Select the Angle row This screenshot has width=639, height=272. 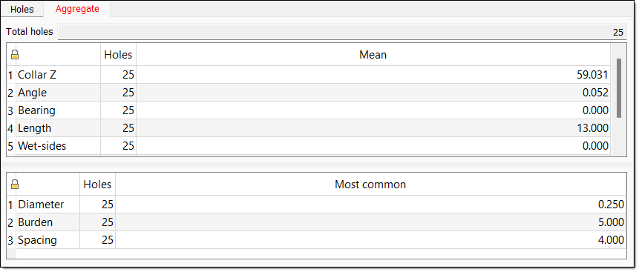(309, 93)
